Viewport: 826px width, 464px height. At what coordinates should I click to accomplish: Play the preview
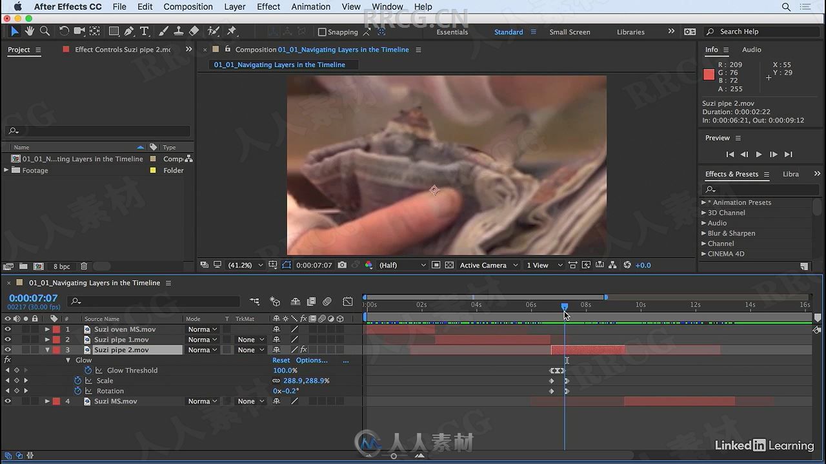pos(759,155)
